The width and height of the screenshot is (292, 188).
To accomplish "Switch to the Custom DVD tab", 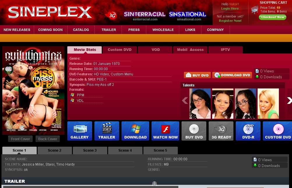I will point(120,50).
